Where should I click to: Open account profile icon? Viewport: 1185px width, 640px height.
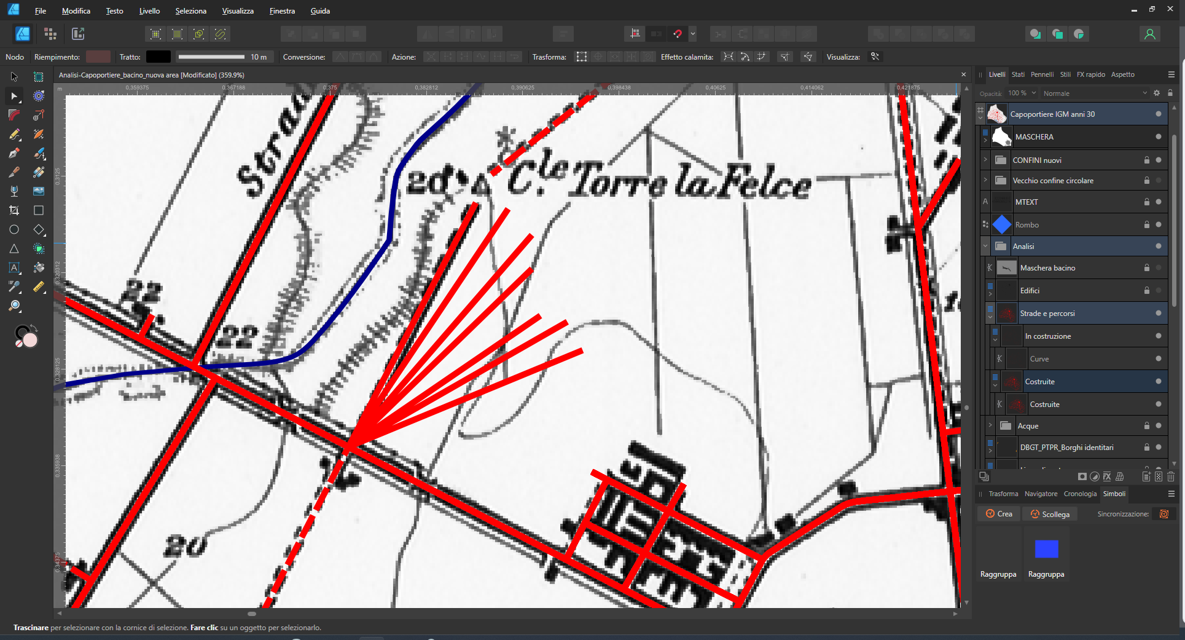point(1150,34)
